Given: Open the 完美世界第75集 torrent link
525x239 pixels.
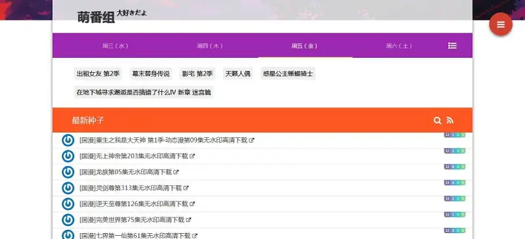Looking at the screenshot, I should pos(132,220).
